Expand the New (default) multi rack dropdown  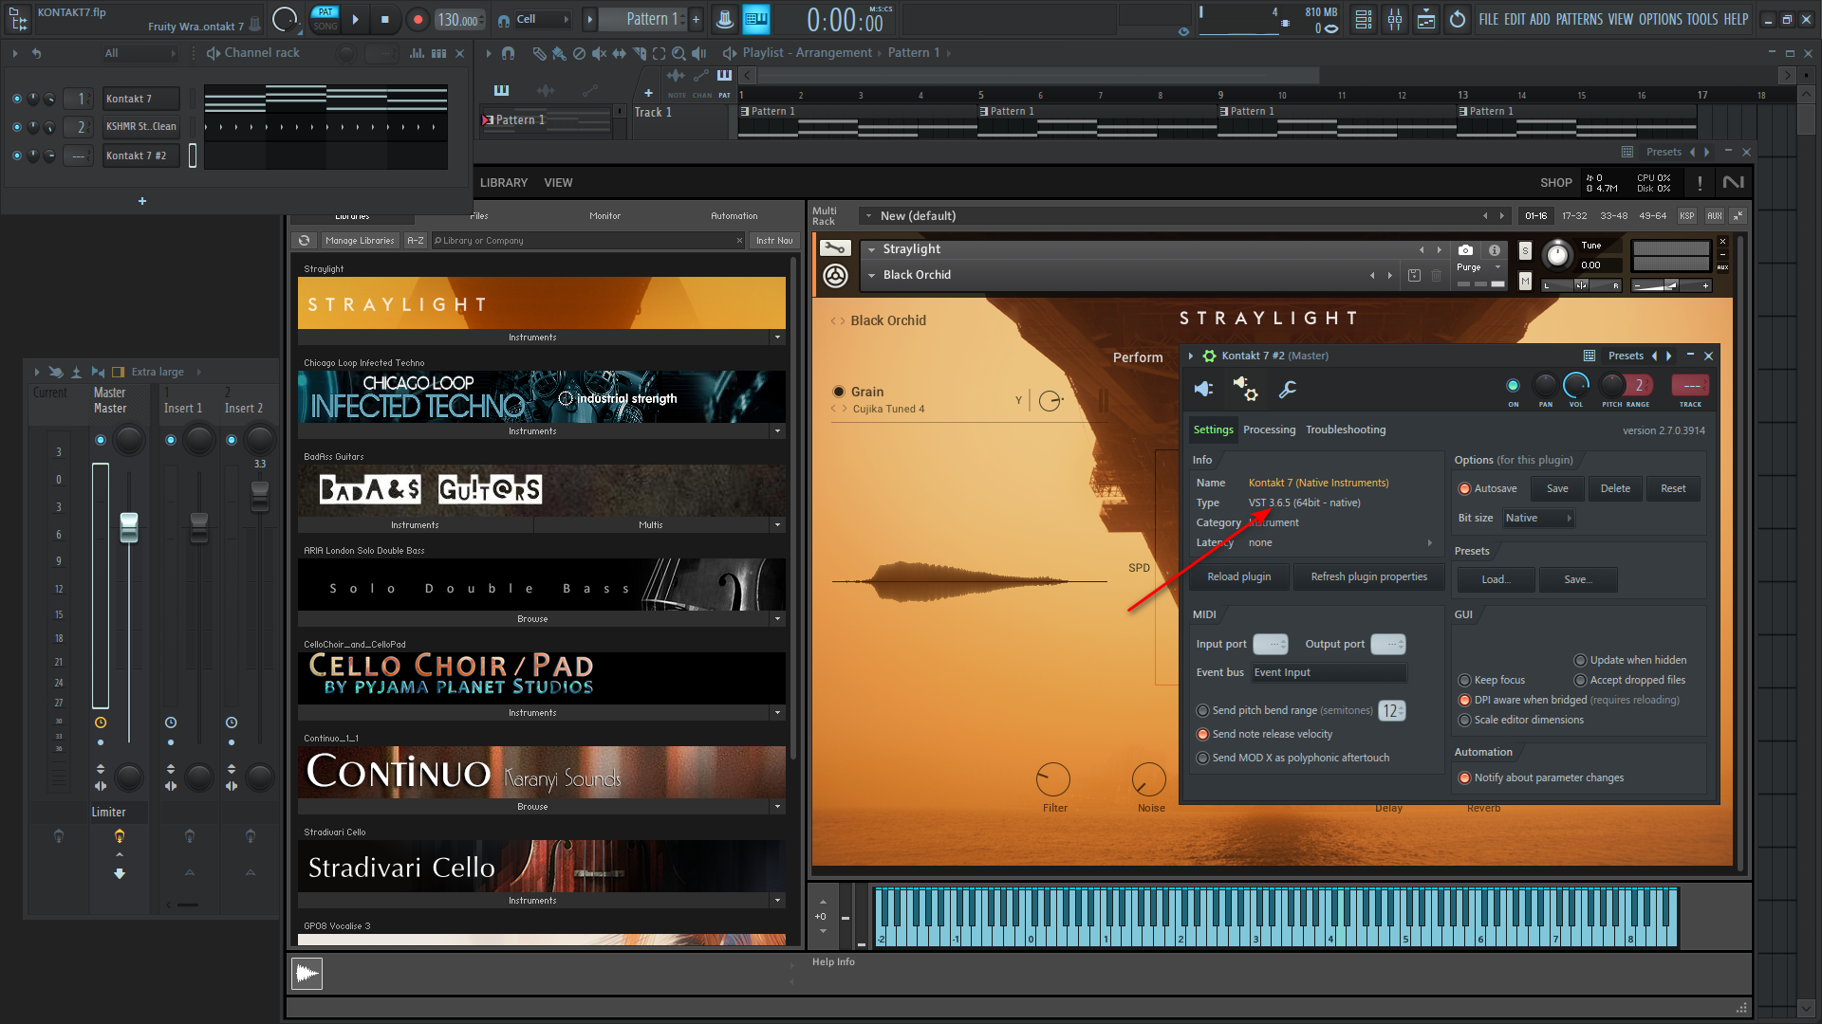point(867,216)
